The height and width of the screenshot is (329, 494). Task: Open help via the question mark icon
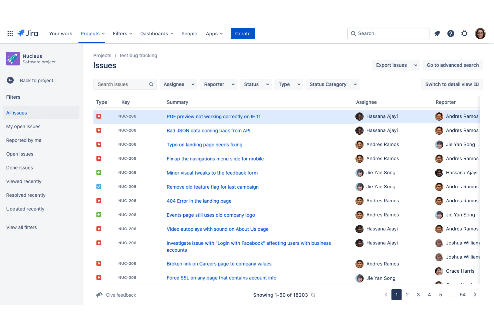point(451,33)
